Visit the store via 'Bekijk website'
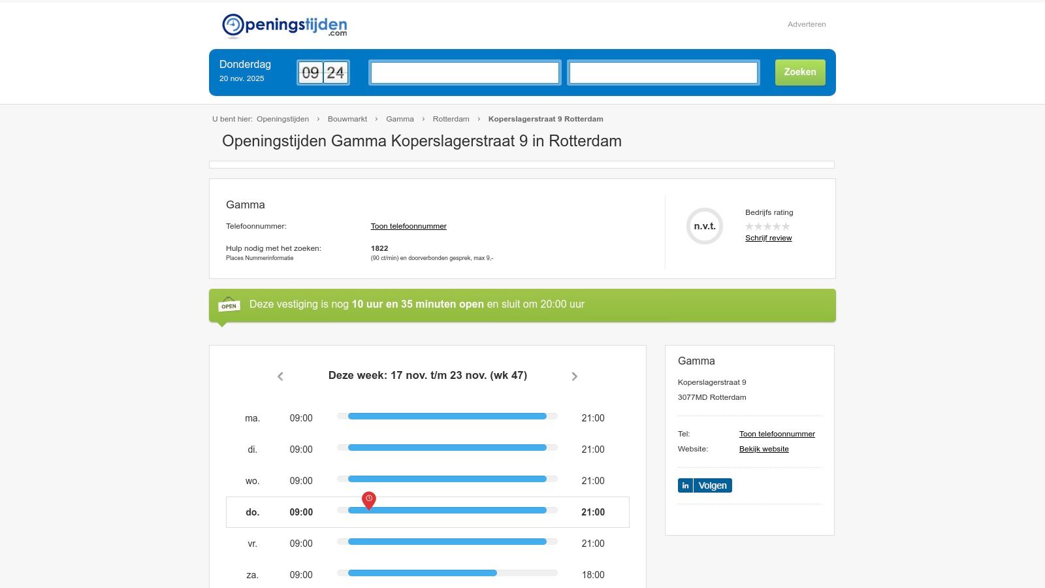The image size is (1045, 588). tap(764, 449)
